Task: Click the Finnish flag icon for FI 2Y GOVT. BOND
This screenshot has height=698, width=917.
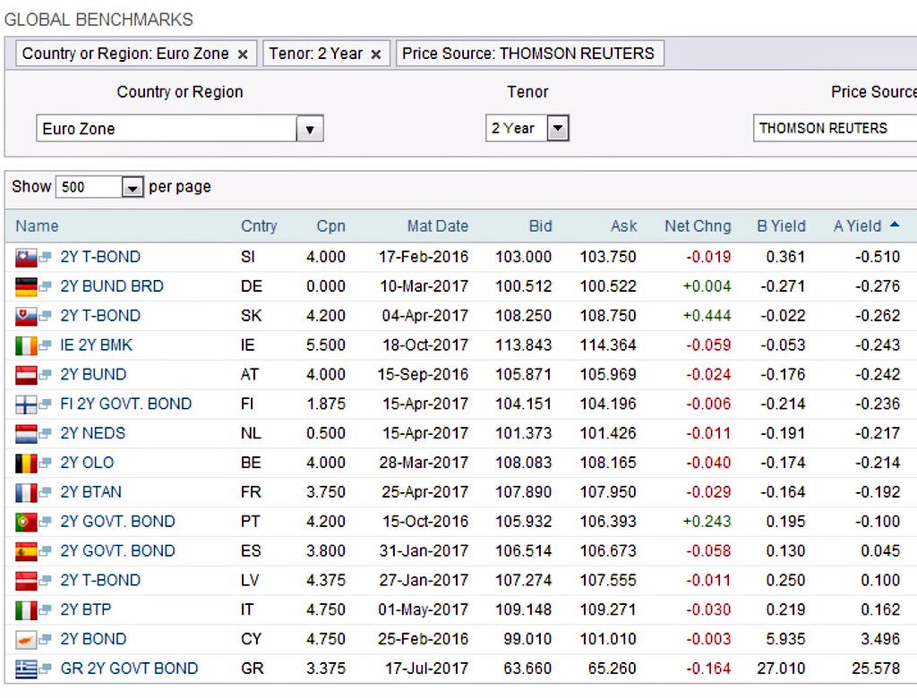Action: 26,404
